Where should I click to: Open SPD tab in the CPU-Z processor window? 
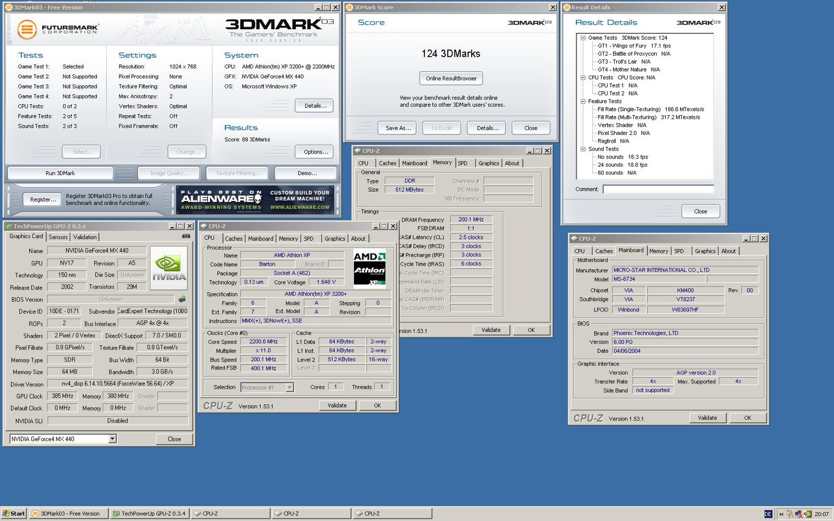(309, 239)
